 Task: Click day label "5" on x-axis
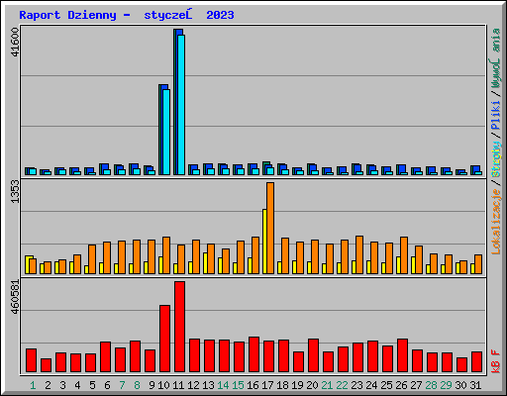pos(92,385)
